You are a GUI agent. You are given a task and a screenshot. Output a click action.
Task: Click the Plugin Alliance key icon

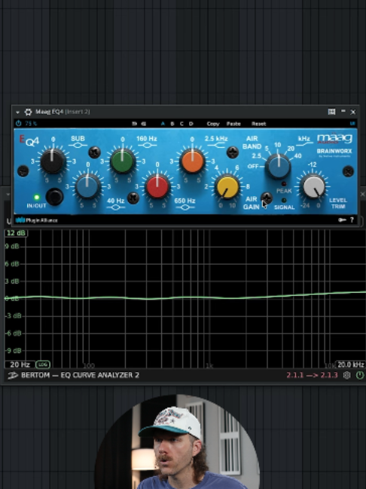click(342, 220)
